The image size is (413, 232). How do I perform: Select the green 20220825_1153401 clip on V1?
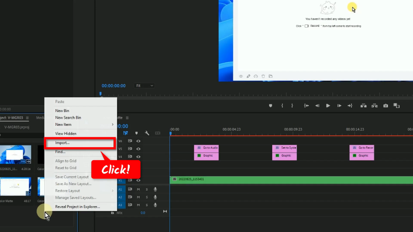pyautogui.click(x=291, y=179)
